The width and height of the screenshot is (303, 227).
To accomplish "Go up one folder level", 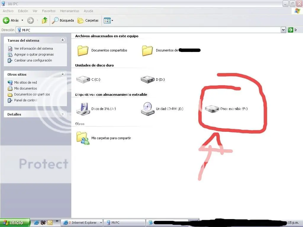I will point(45,20).
